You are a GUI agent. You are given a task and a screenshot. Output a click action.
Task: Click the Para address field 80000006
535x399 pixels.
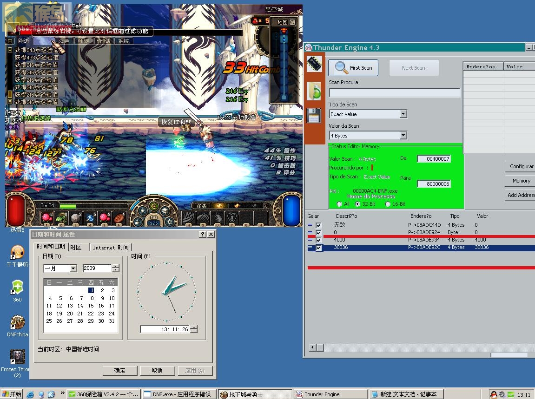434,184
